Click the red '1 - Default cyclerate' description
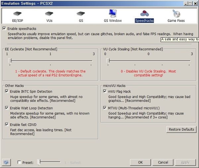199x168 pixels. [50, 73]
